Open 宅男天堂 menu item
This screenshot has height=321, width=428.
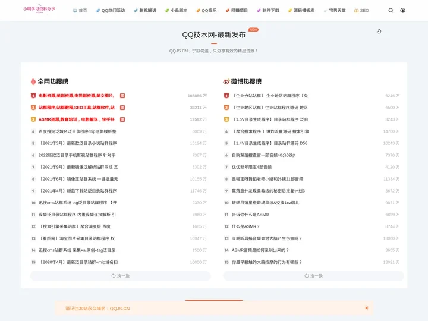[x=335, y=10]
